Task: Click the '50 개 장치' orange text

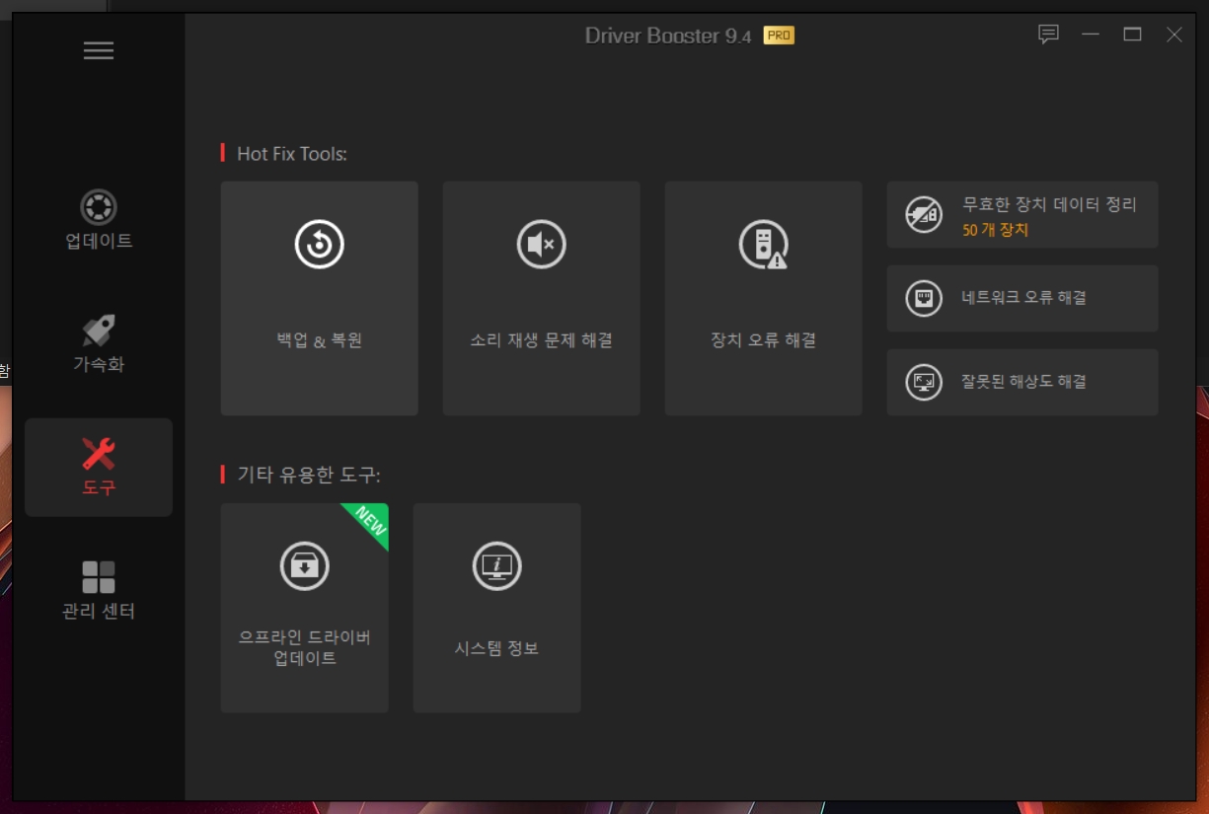Action: pos(996,230)
